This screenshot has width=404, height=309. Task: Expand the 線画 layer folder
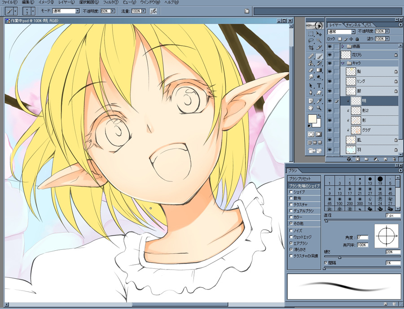[x=343, y=46]
